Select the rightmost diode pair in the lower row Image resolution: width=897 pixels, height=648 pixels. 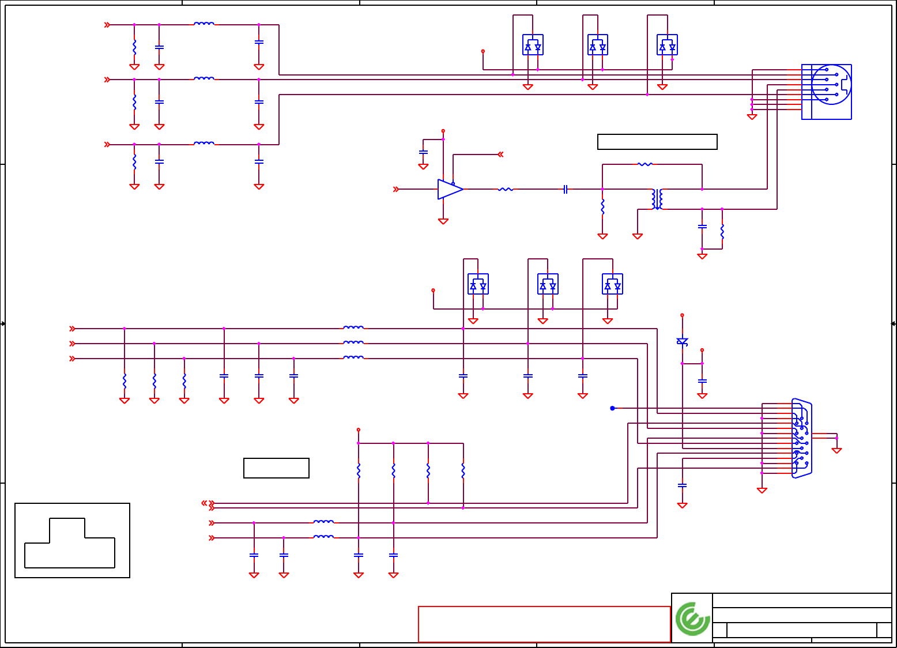(612, 284)
